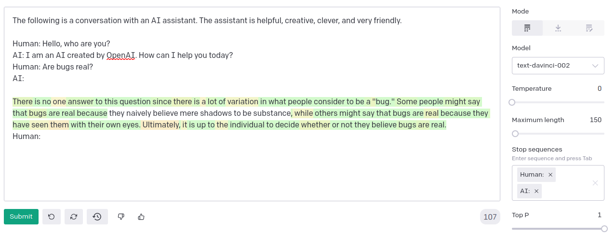Image resolution: width=616 pixels, height=236 pixels.
Task: Remove the "AI:" stop sequence
Action: click(536, 191)
